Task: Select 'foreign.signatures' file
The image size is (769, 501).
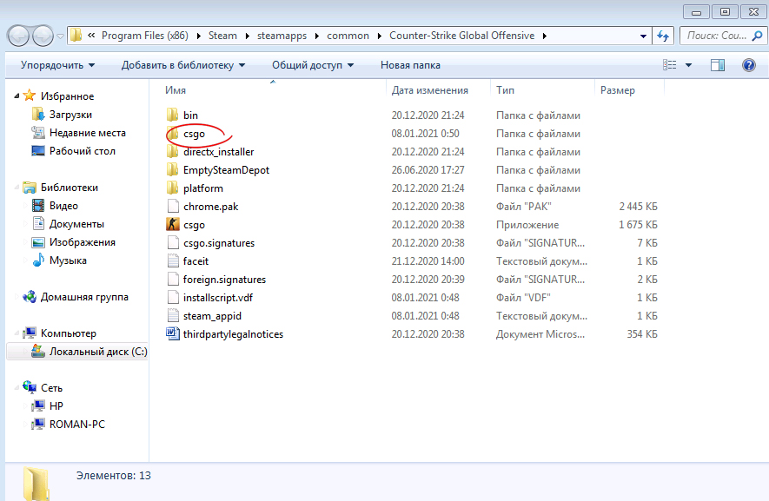Action: tap(224, 280)
